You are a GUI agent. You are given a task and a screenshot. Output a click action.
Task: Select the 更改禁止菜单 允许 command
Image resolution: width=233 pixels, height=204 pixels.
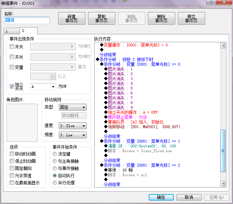tap(125, 117)
